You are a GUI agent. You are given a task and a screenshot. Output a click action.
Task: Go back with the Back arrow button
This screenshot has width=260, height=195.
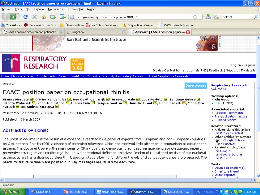[x=5, y=17]
